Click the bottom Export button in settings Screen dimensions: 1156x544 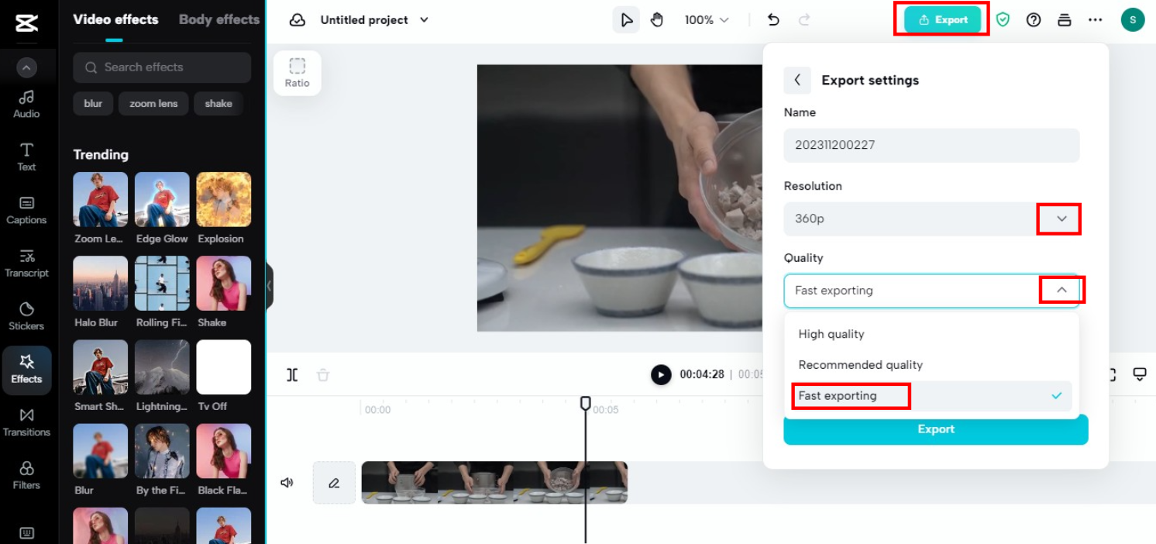pos(935,429)
